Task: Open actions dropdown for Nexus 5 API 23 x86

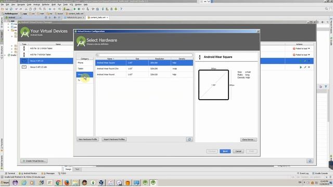Action: coord(309,67)
